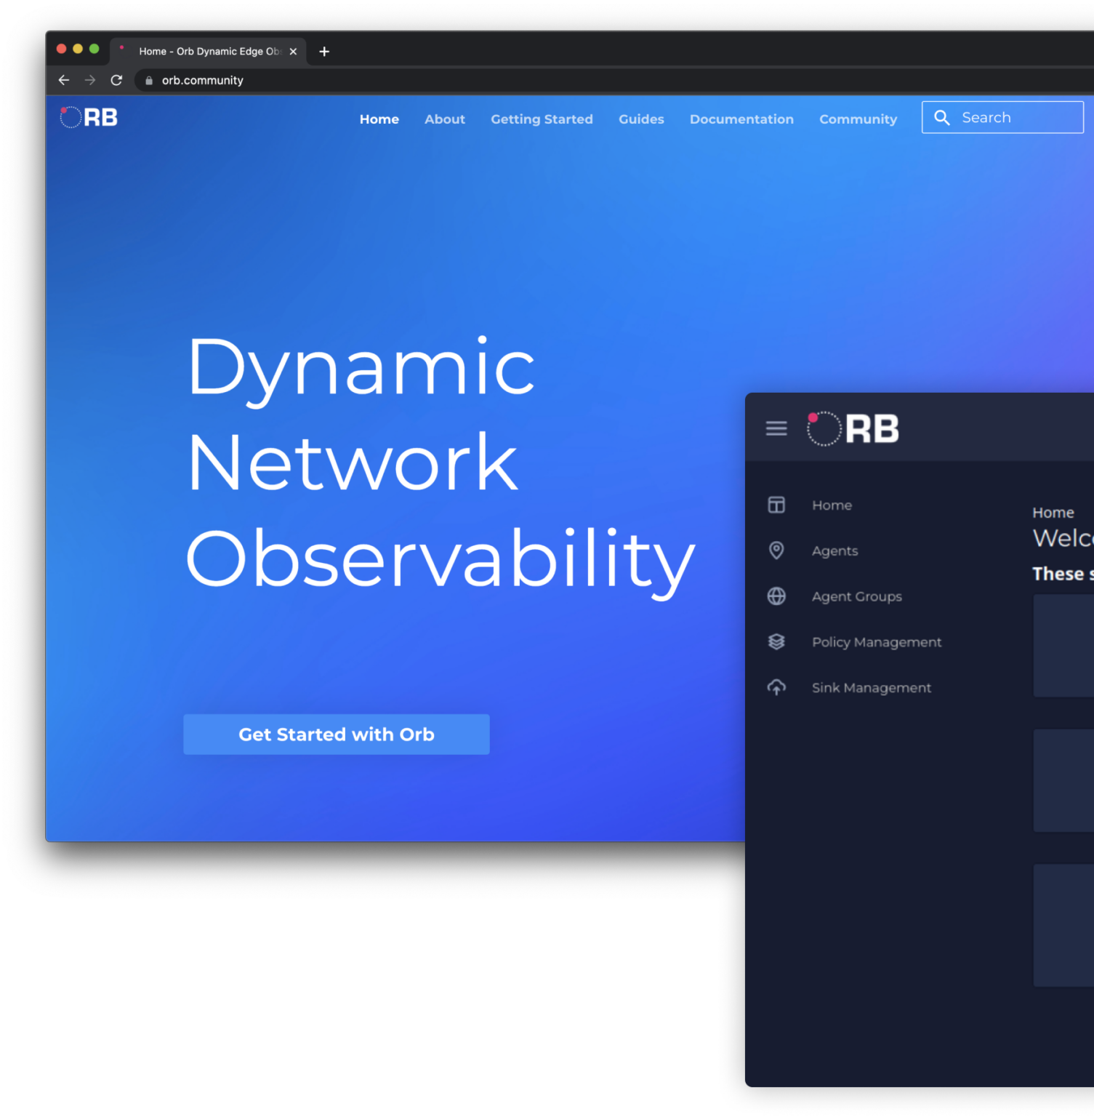Open Policy Management via the layers icon
This screenshot has height=1117, width=1094.
pos(776,642)
